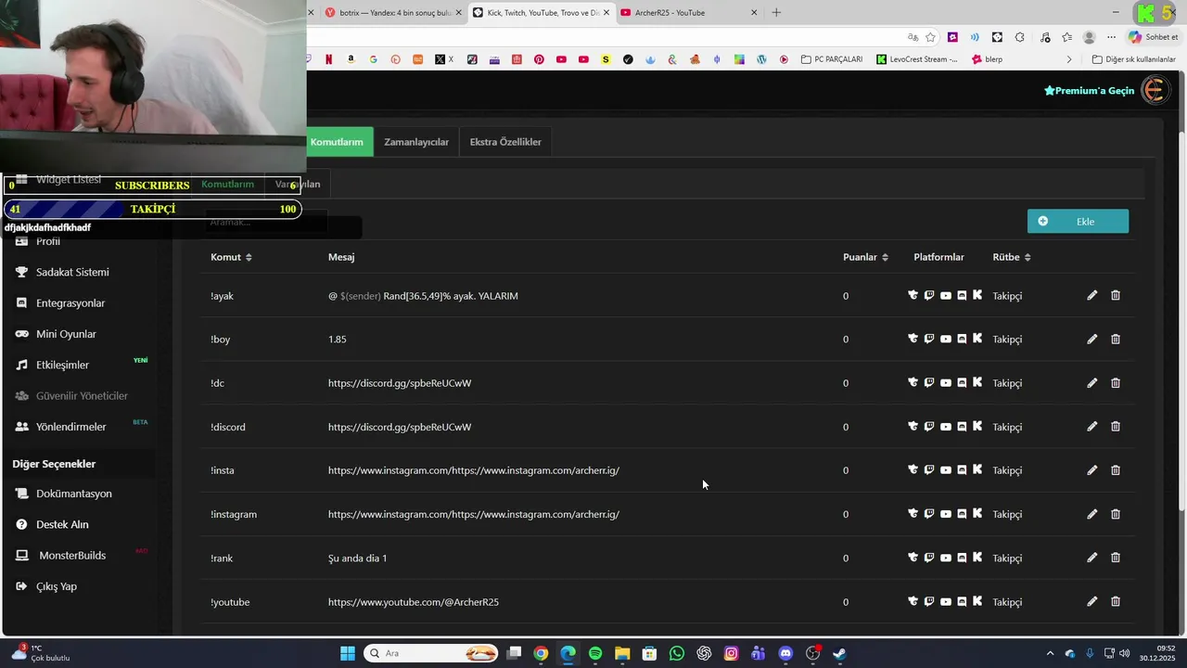
Task: Open Diğer sık kullanılanlar folder
Action: (1133, 59)
